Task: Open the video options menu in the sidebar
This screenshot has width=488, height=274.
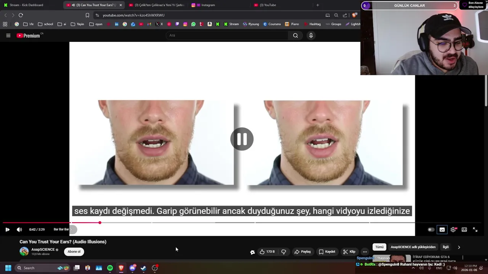Action: (x=463, y=258)
